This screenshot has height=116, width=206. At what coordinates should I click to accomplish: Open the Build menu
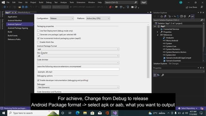(41, 2)
